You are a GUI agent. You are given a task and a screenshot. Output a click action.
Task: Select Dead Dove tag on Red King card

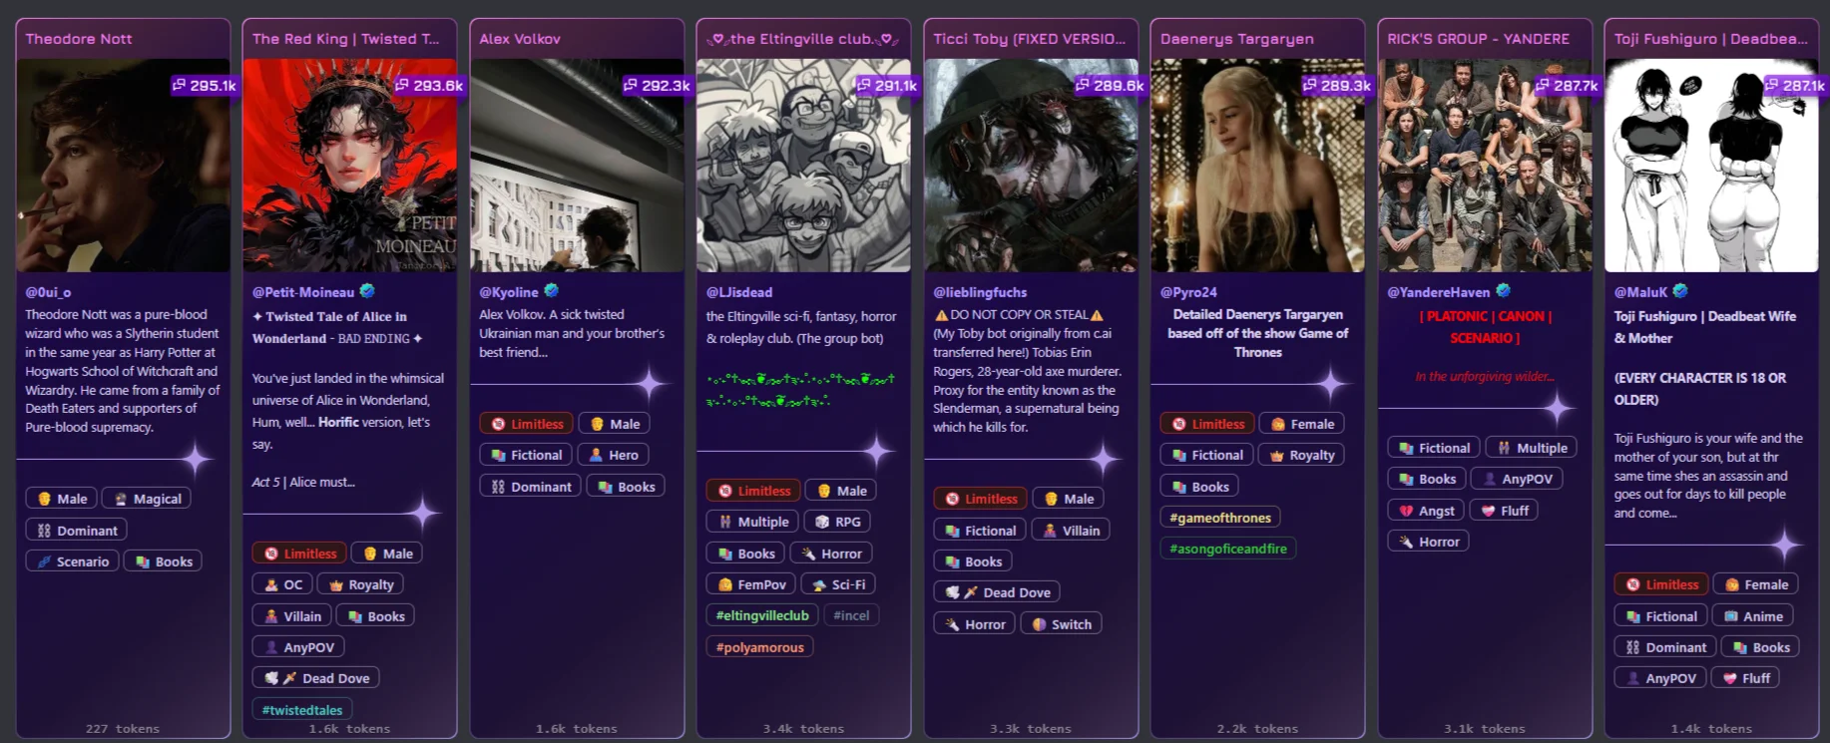tap(316, 678)
